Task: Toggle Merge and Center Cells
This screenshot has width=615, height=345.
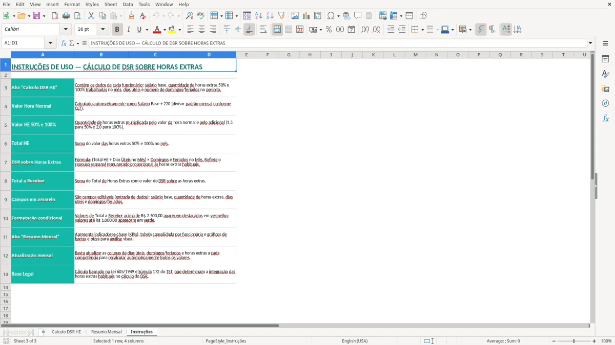Action: (277, 30)
